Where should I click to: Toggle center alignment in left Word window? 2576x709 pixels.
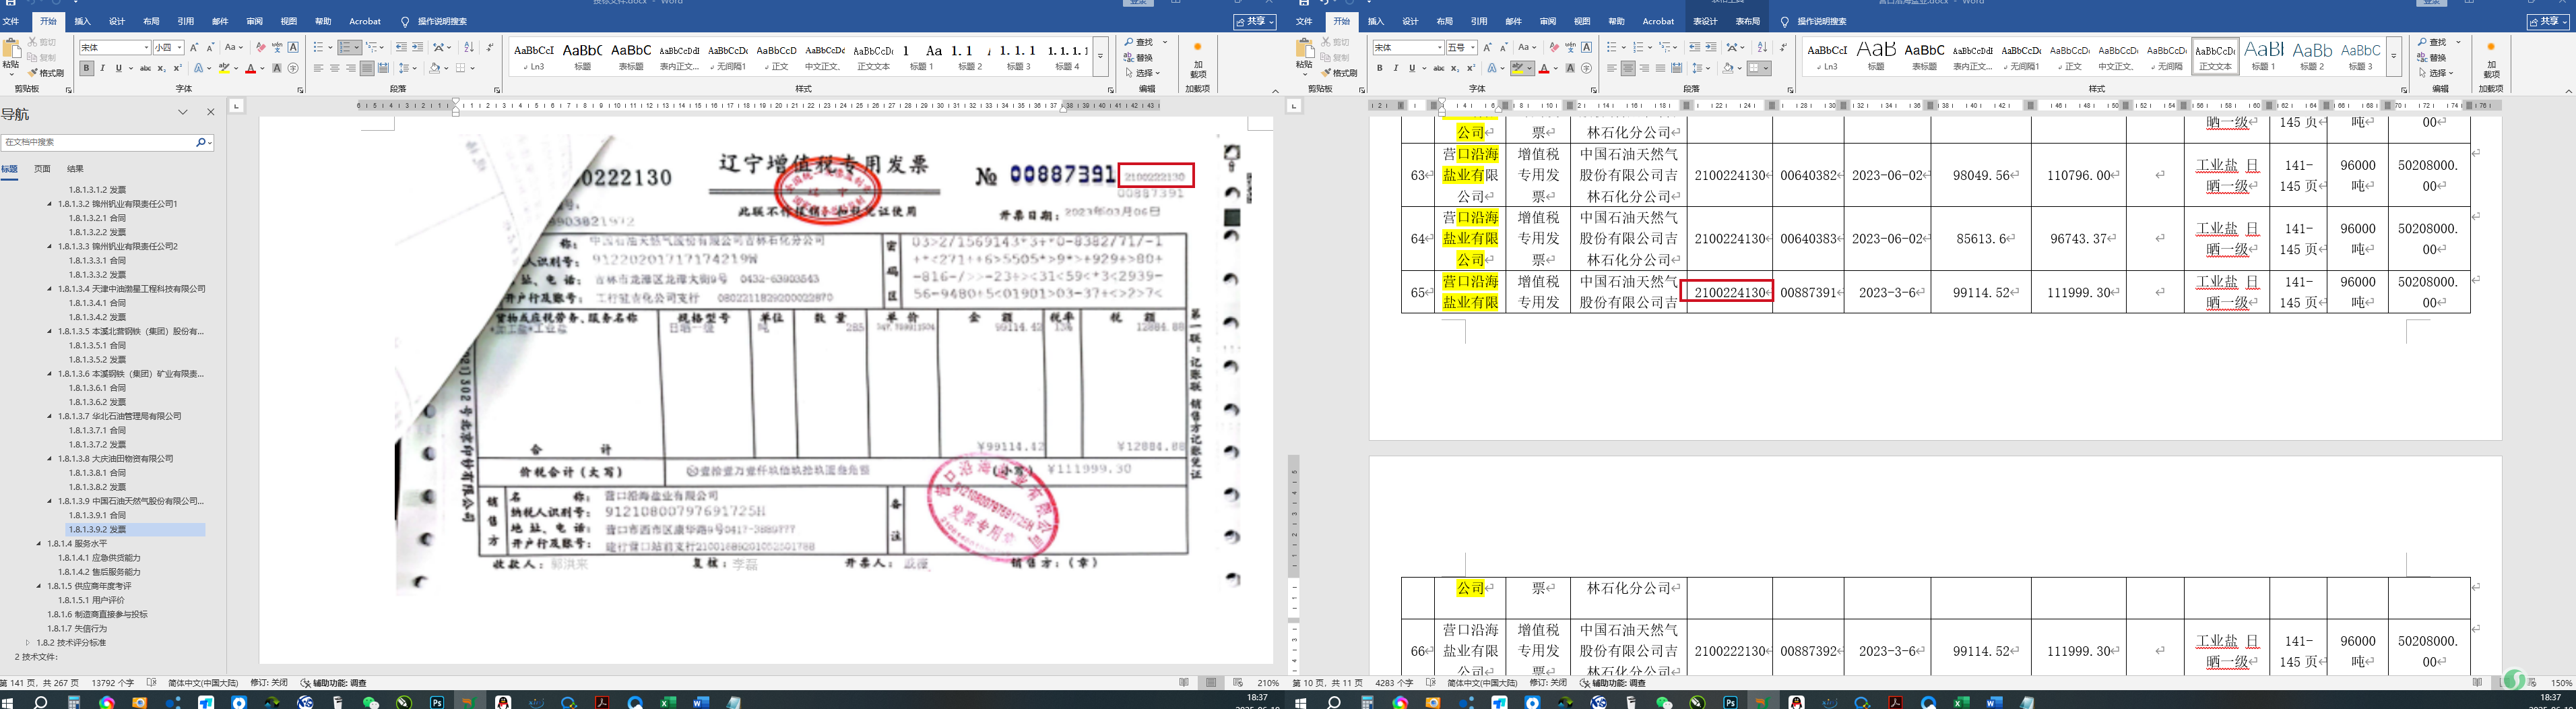click(334, 68)
